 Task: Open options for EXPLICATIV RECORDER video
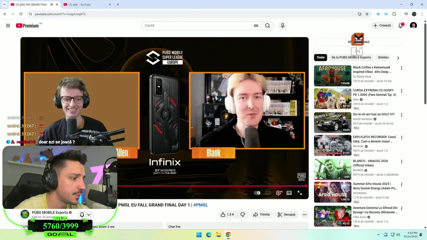pos(401,138)
